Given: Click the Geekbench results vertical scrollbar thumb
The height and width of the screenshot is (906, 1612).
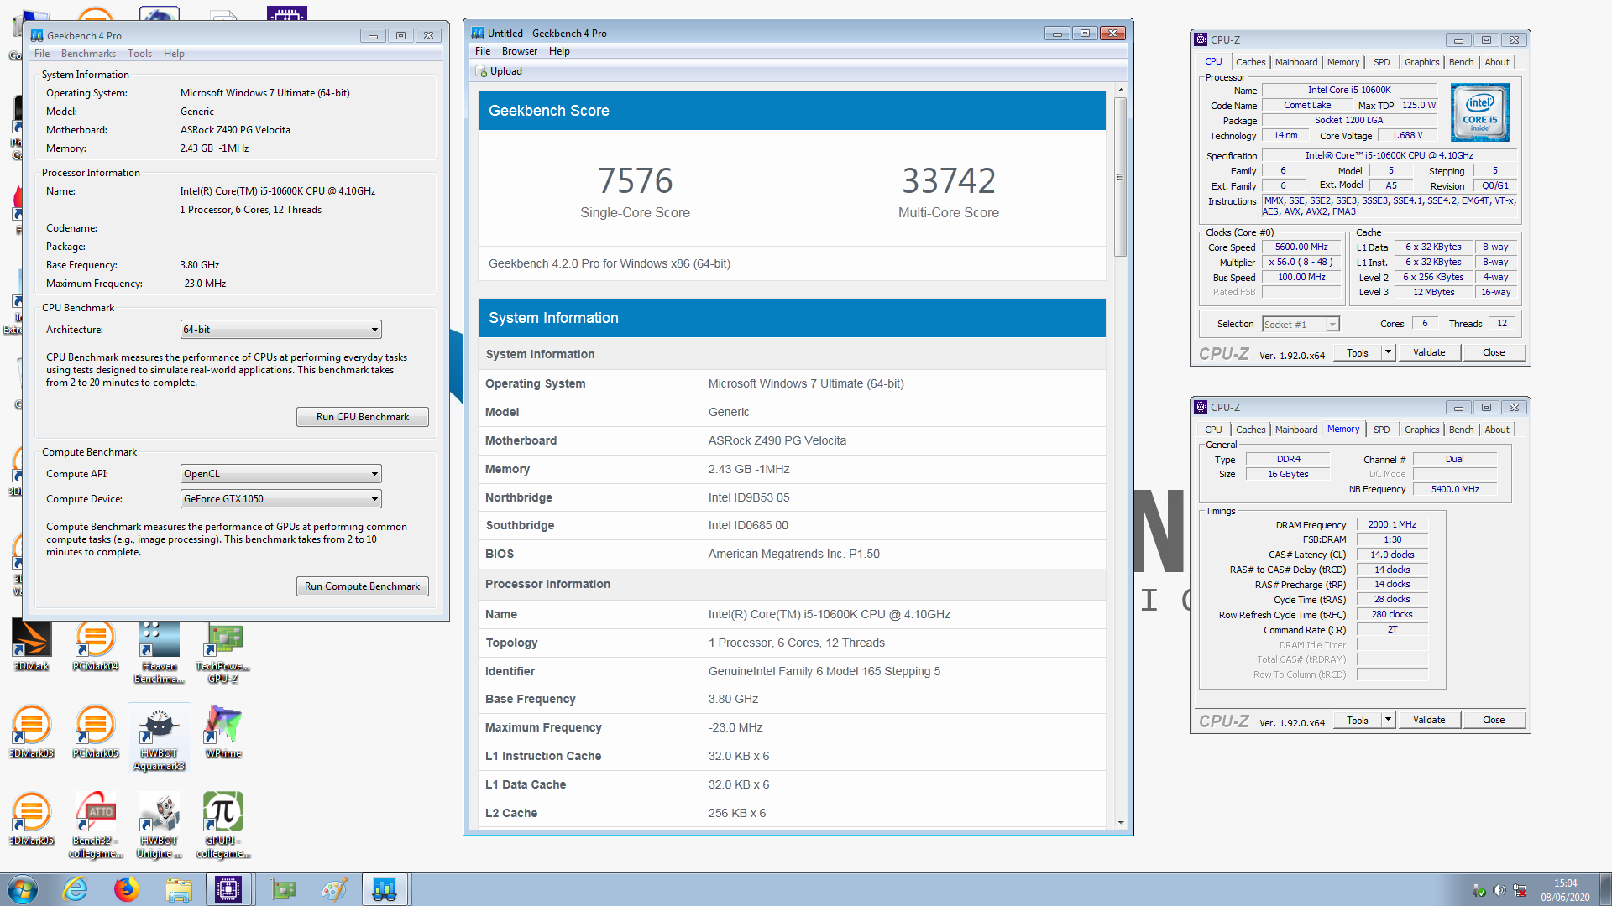Looking at the screenshot, I should click(1120, 177).
